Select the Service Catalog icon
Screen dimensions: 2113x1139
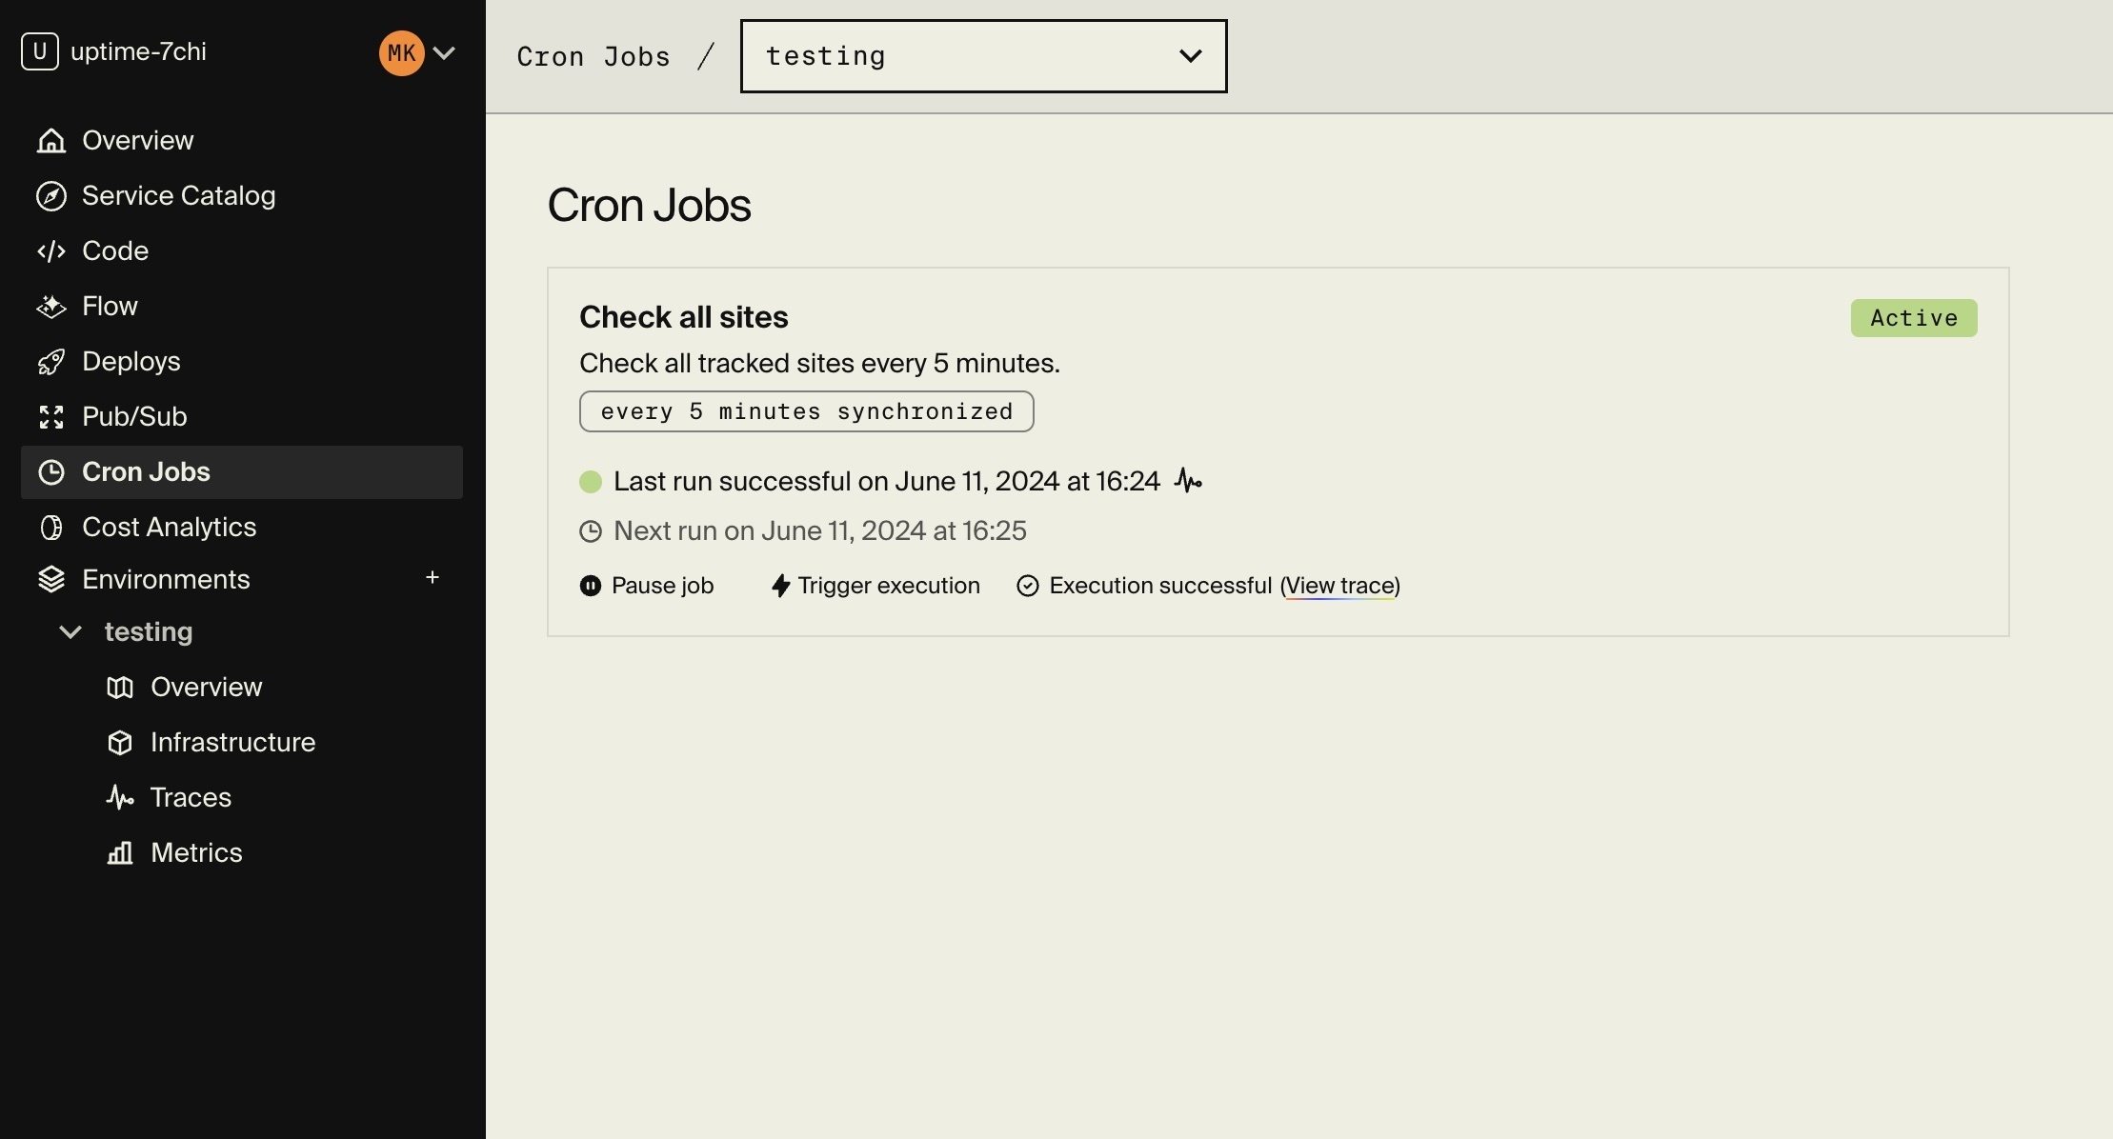coord(51,195)
